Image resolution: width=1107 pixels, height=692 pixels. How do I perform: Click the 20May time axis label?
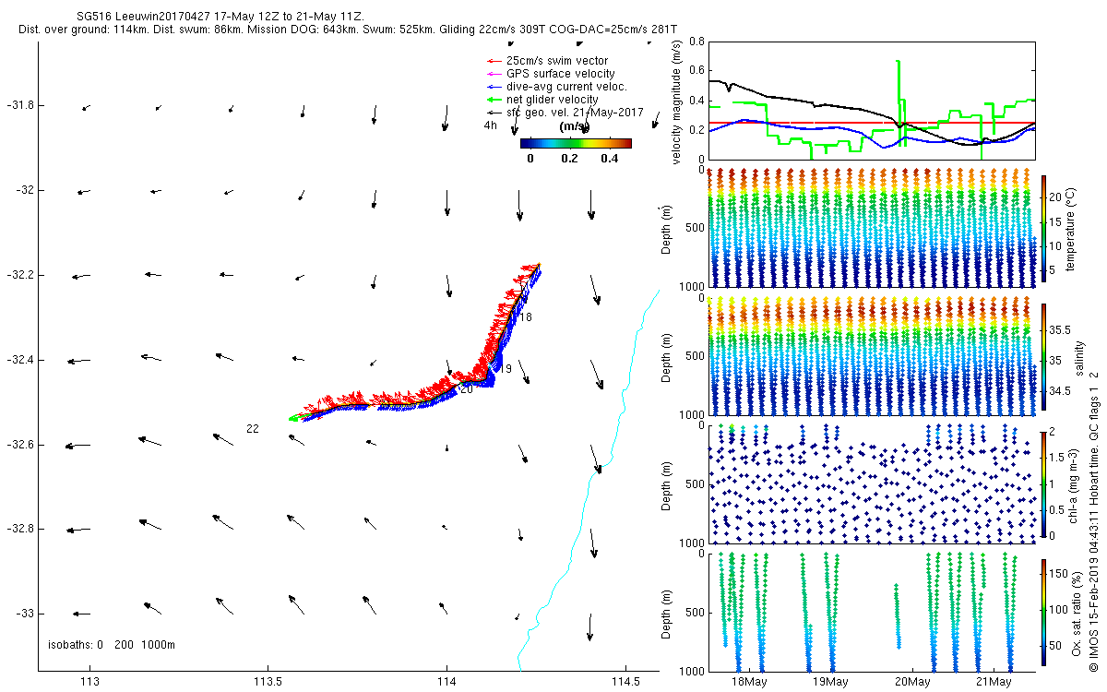911,682
